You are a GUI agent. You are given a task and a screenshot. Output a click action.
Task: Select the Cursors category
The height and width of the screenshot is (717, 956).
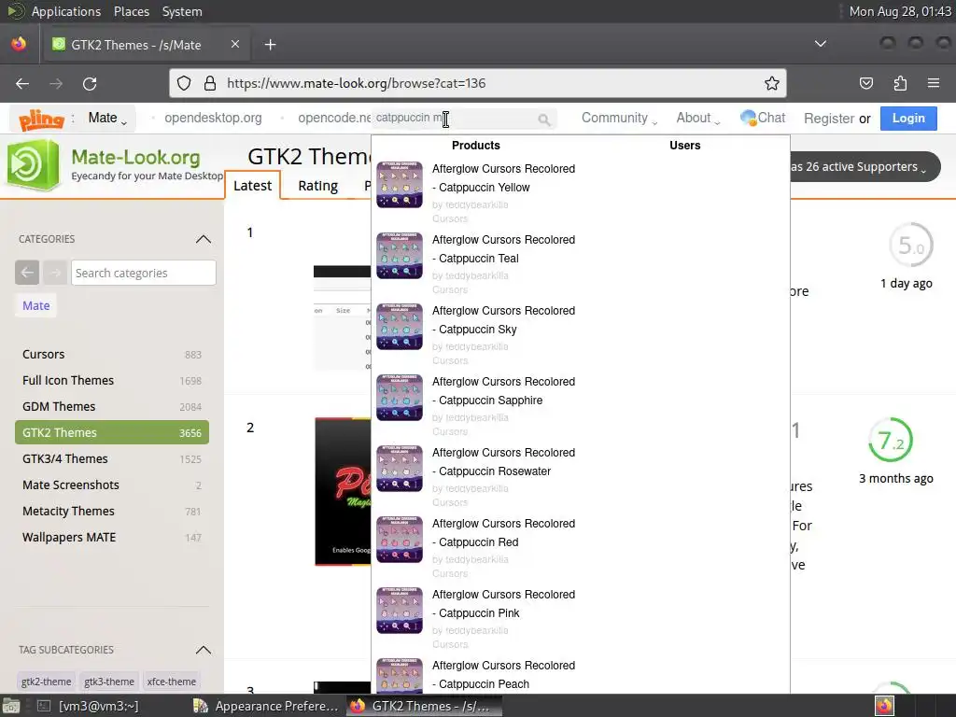pyautogui.click(x=112, y=354)
